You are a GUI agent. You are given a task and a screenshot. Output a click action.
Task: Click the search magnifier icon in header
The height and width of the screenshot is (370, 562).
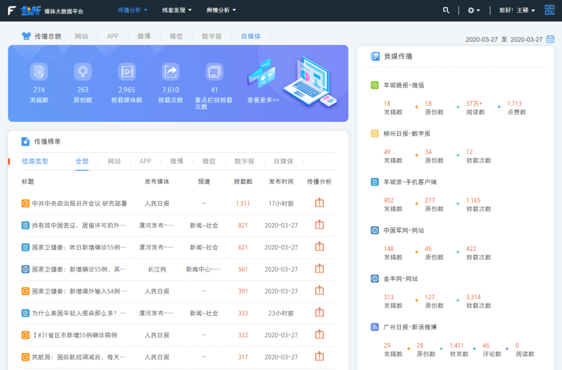pos(446,10)
